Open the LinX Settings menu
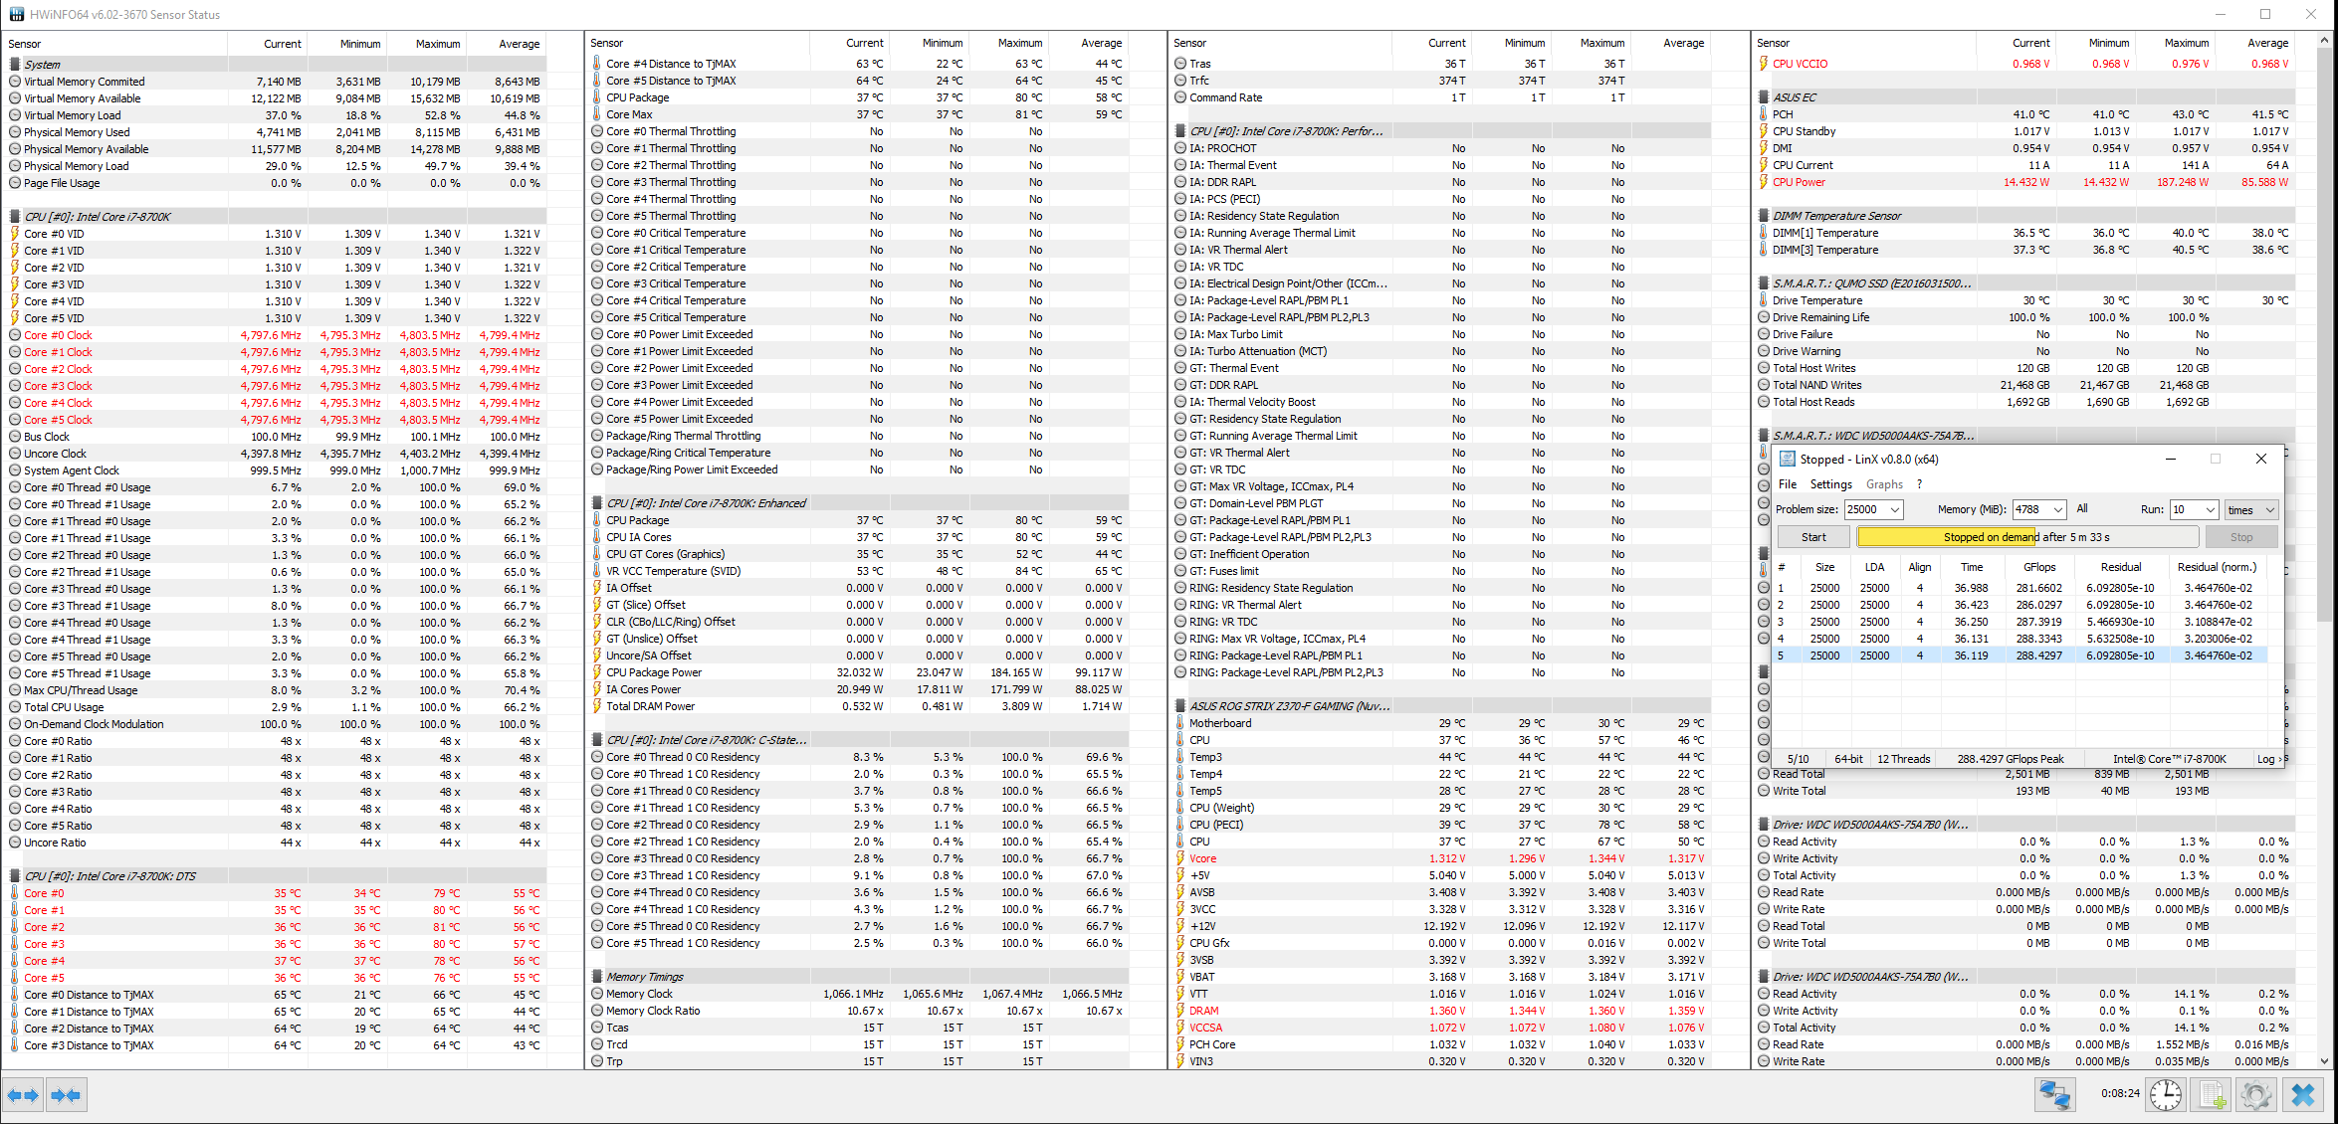The width and height of the screenshot is (2338, 1124). tap(1830, 484)
